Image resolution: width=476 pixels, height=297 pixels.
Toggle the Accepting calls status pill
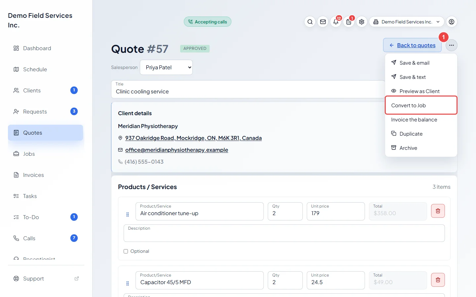(x=208, y=22)
